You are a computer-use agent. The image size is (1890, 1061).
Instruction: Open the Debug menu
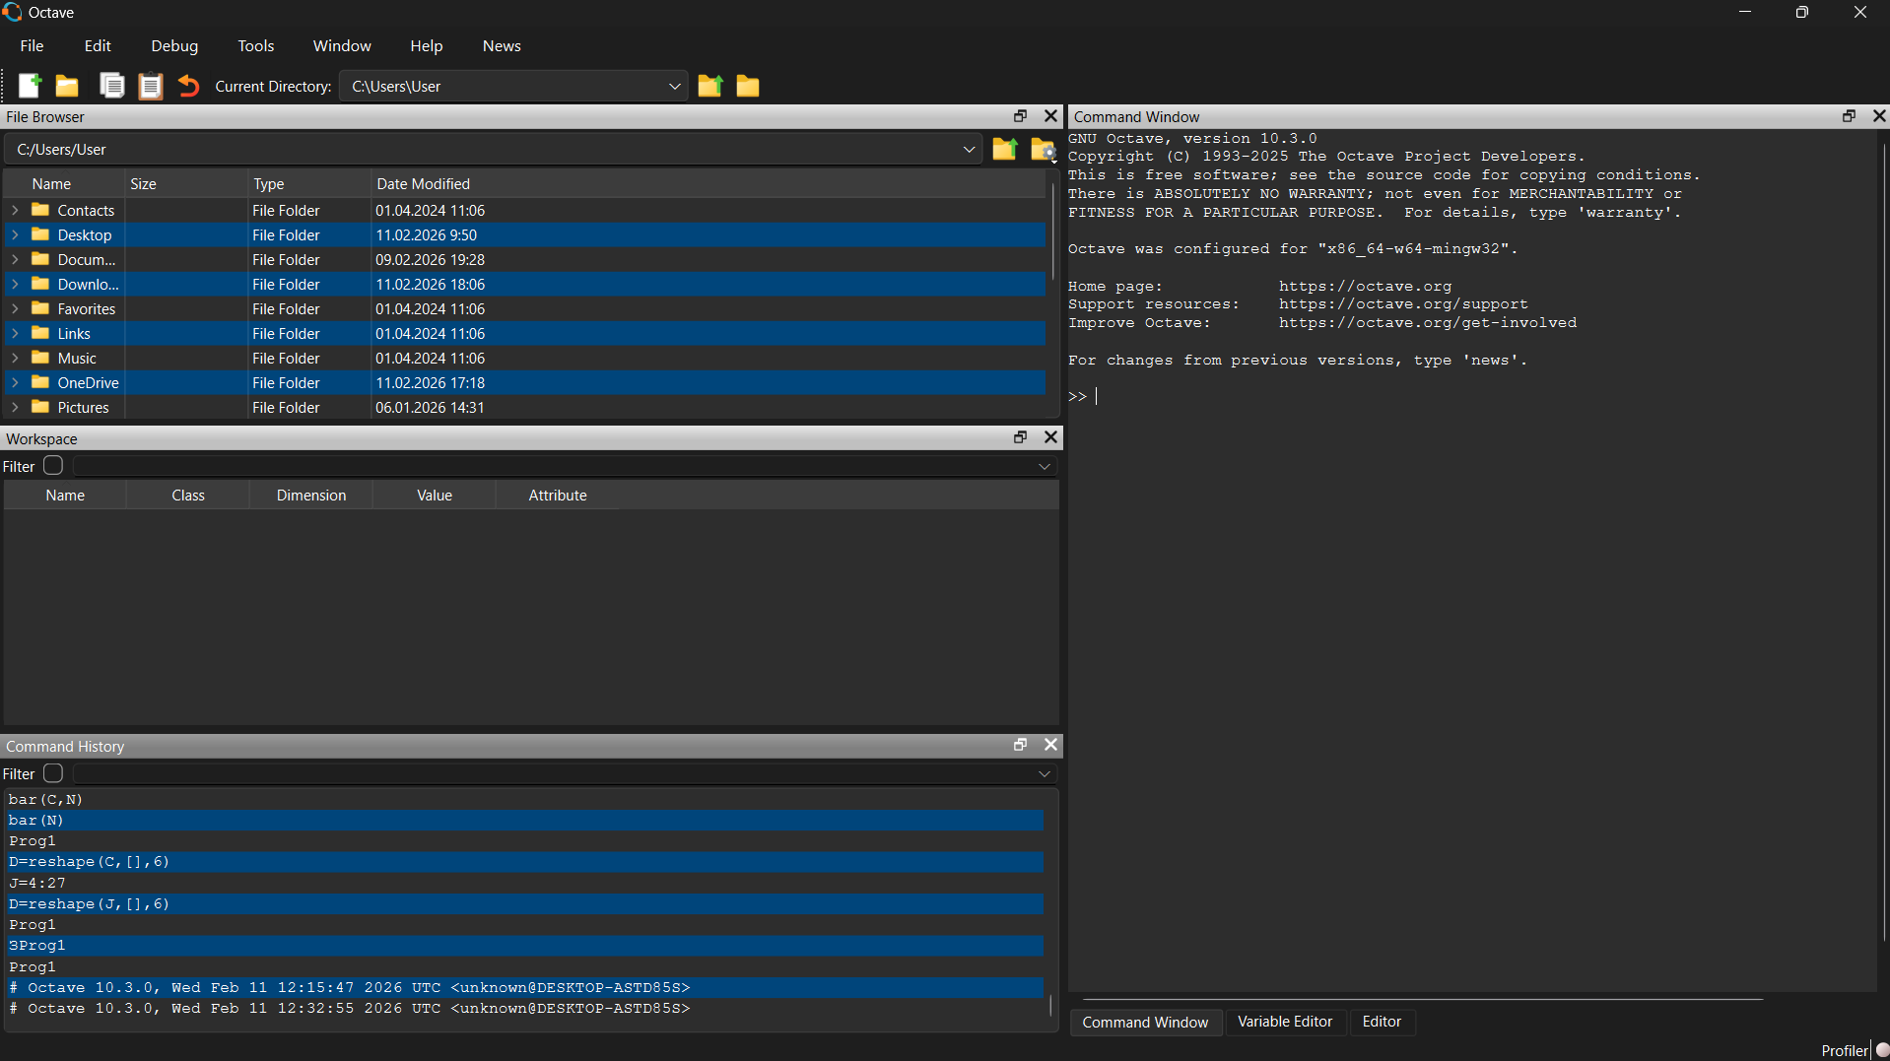[x=174, y=46]
